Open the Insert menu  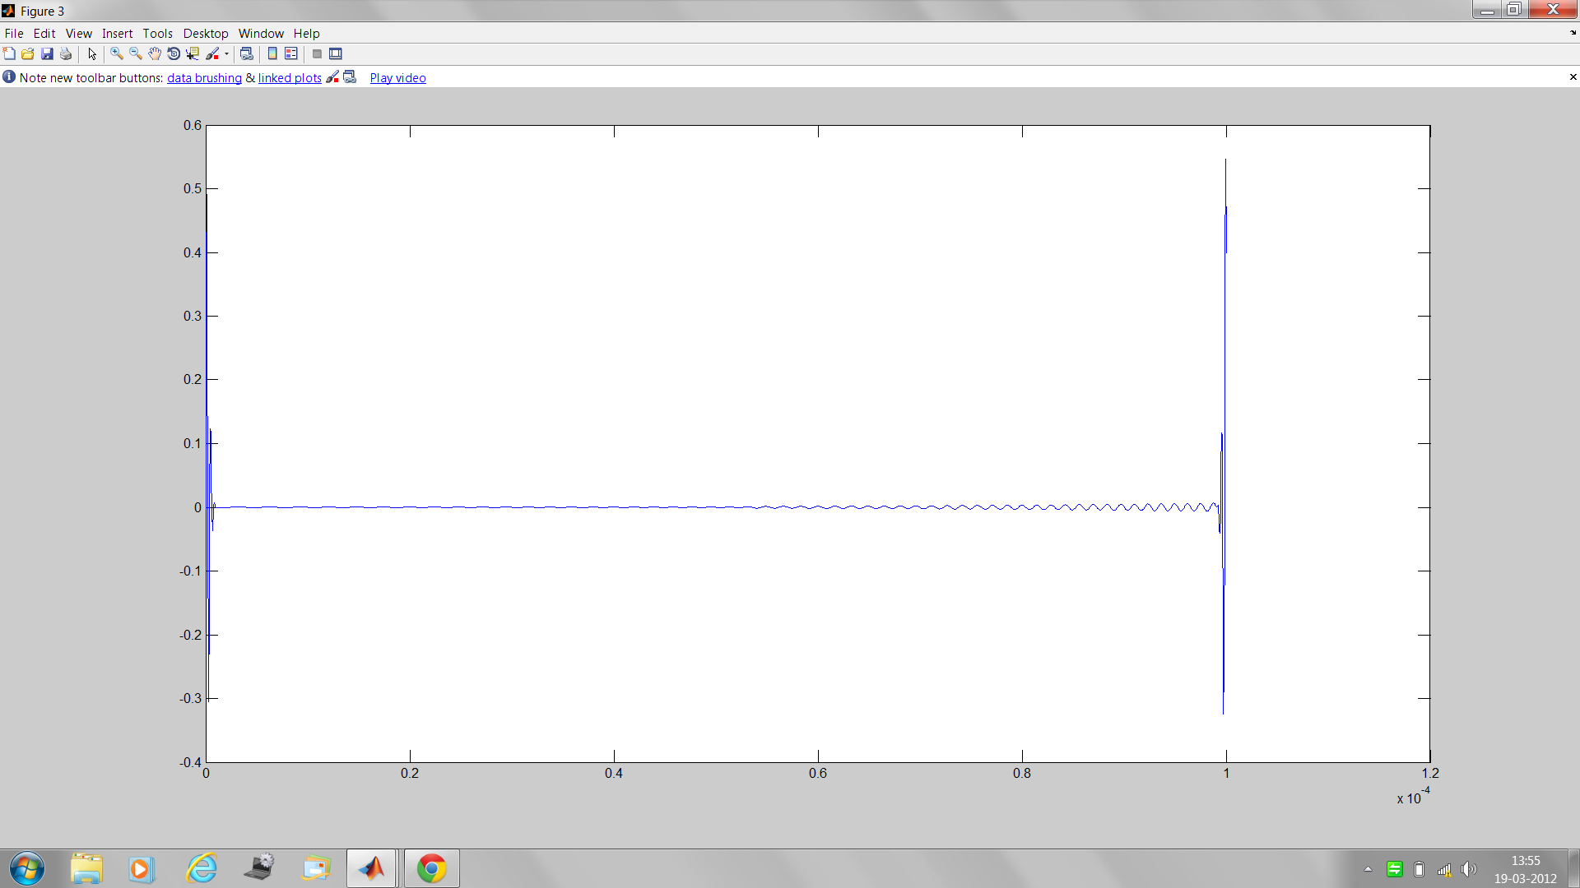point(118,34)
